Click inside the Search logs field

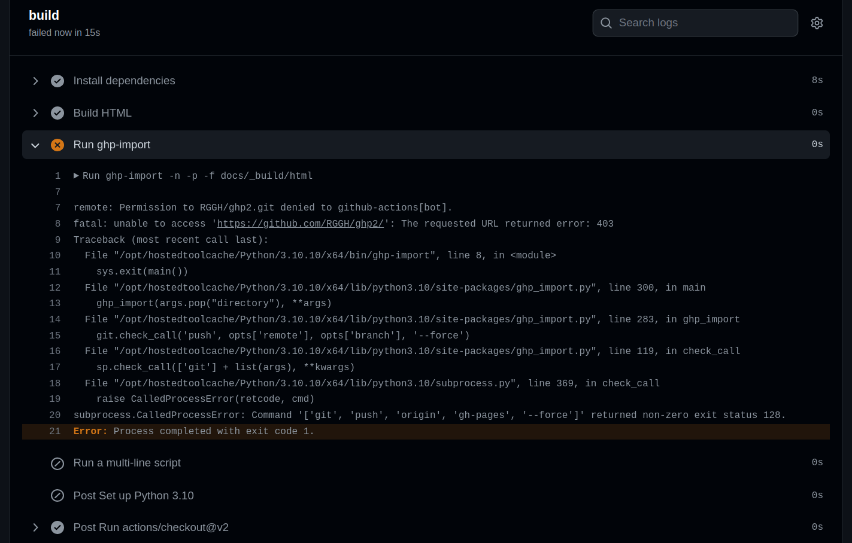[x=695, y=23]
